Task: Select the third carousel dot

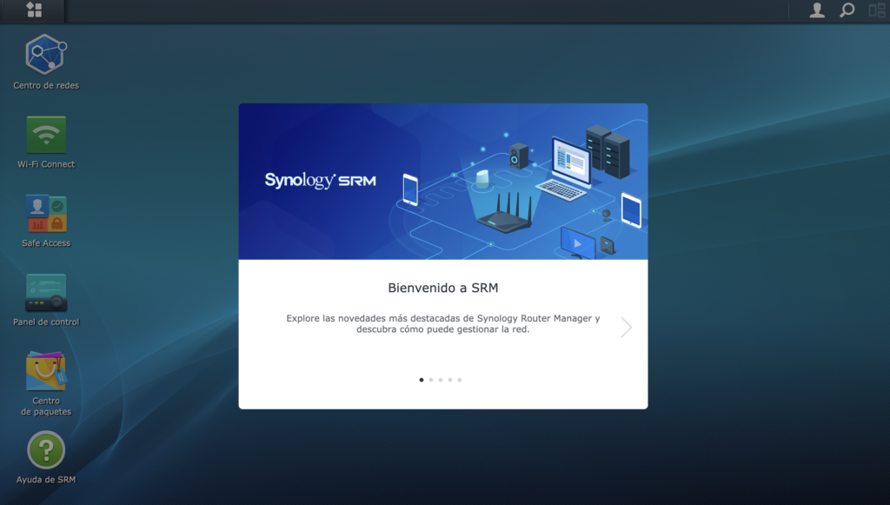Action: [441, 380]
